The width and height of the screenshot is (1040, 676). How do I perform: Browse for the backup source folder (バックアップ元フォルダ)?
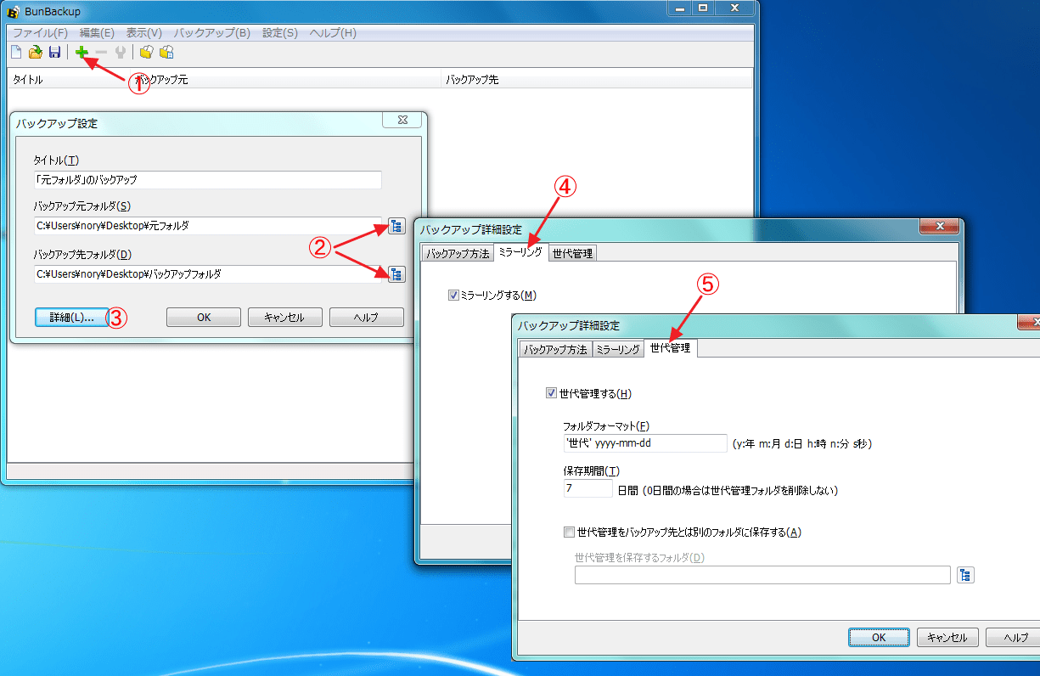(x=396, y=226)
